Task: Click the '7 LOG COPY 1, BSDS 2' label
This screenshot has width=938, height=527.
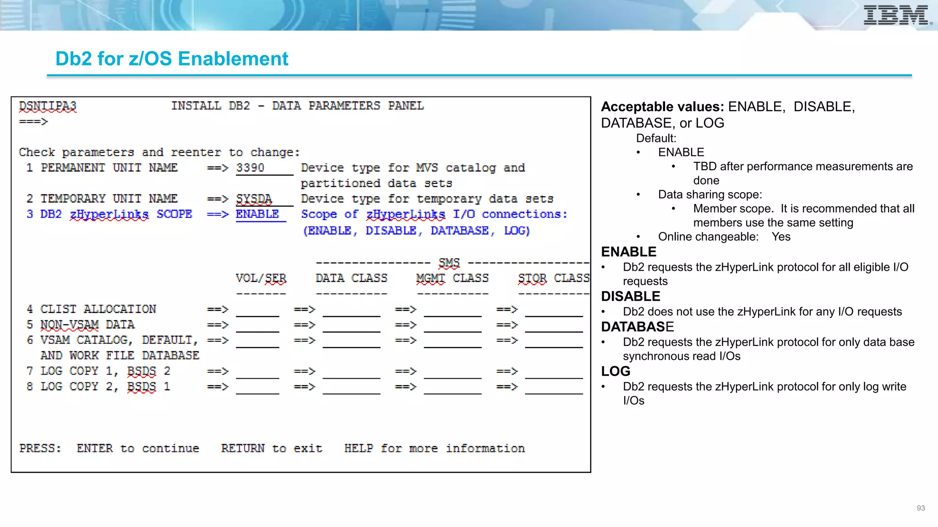Action: point(98,371)
